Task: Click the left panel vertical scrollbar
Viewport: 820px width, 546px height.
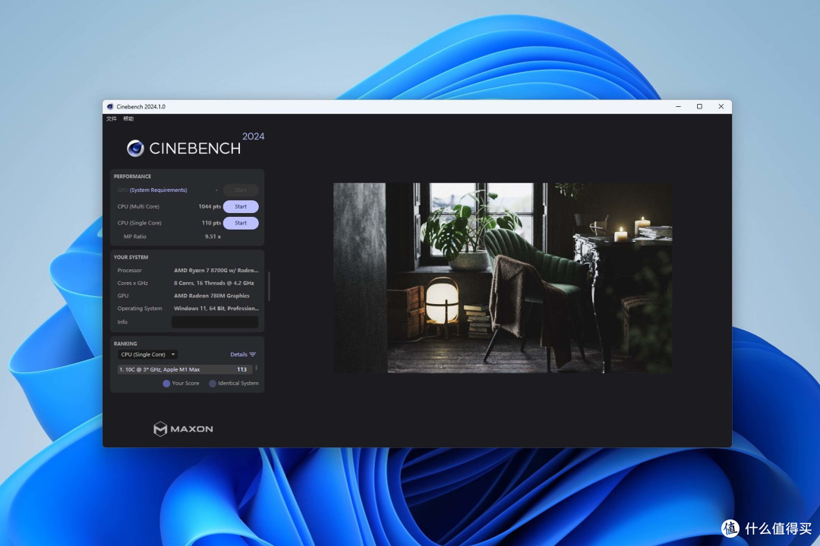Action: click(269, 287)
